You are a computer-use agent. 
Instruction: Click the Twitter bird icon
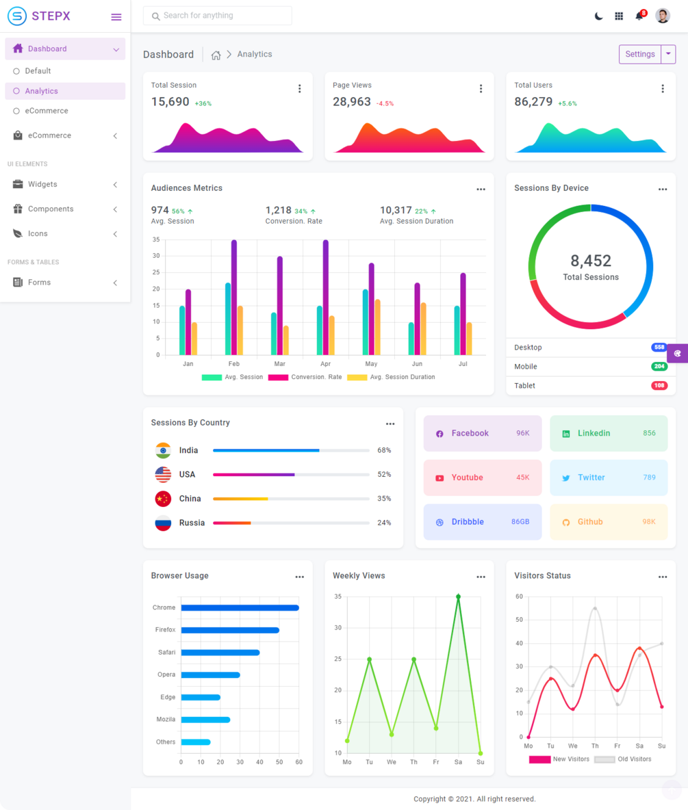click(x=566, y=478)
